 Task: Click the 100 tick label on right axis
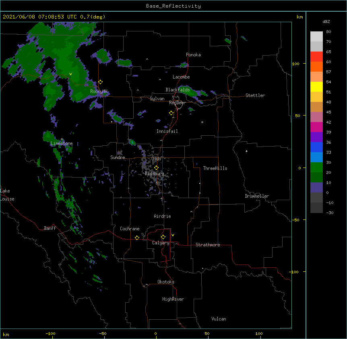point(295,64)
